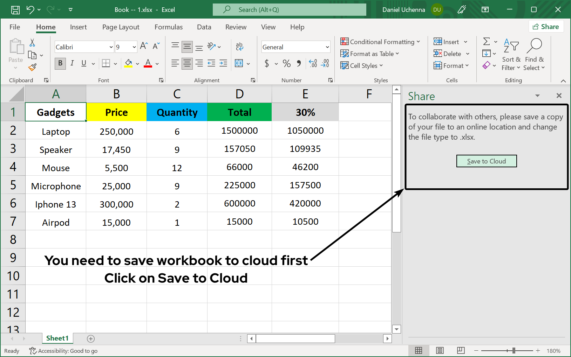571x357 pixels.
Task: Open the Fill Color dropdown arrow
Action: pyautogui.click(x=137, y=63)
